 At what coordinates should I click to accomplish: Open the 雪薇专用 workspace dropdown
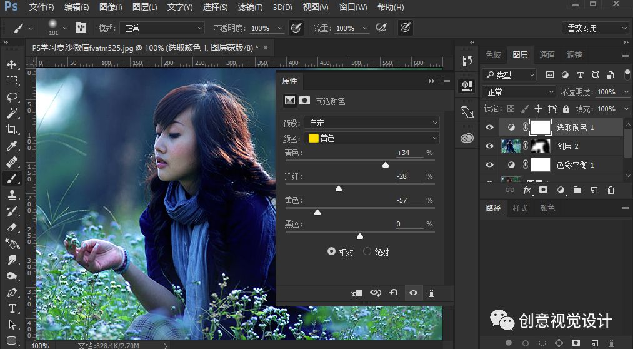click(595, 28)
